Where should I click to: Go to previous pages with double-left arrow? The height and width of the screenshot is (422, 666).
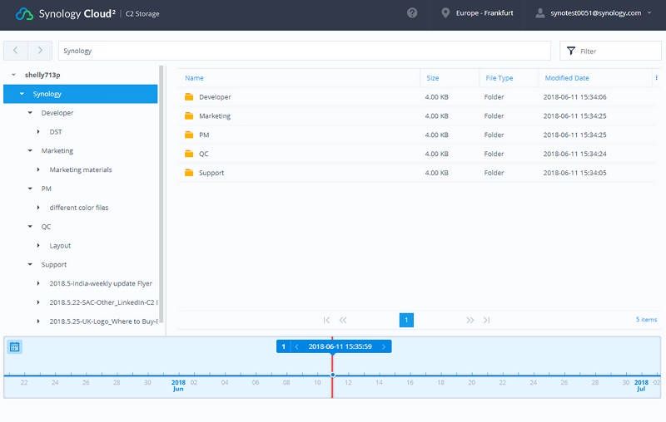point(343,320)
